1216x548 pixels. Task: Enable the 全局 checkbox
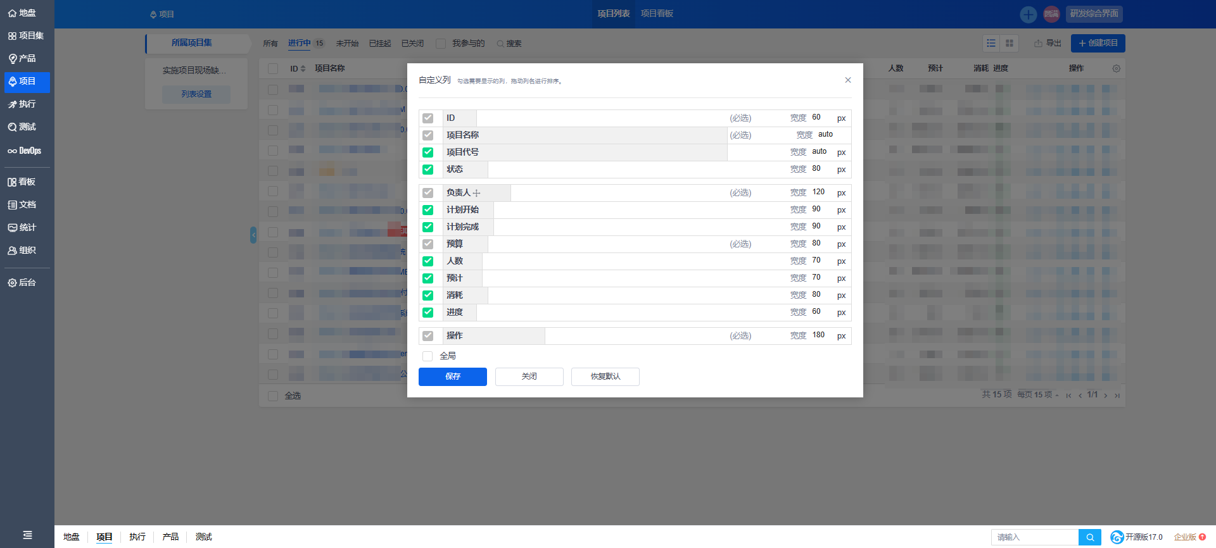coord(427,356)
